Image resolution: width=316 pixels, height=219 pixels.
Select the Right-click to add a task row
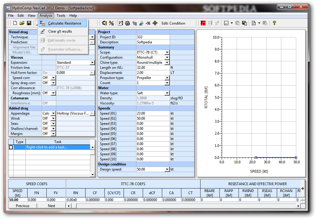[x=52, y=147]
